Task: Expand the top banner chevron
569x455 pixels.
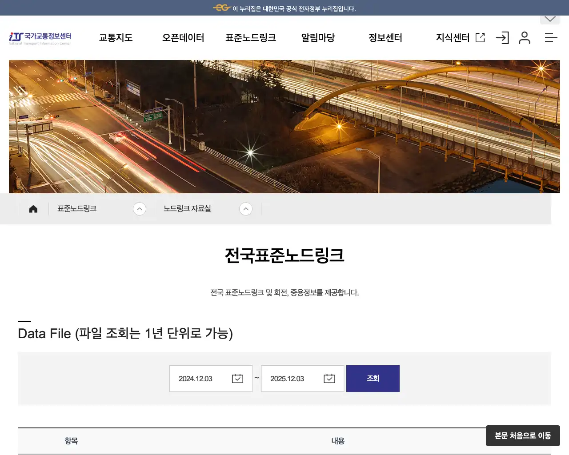Action: [550, 18]
